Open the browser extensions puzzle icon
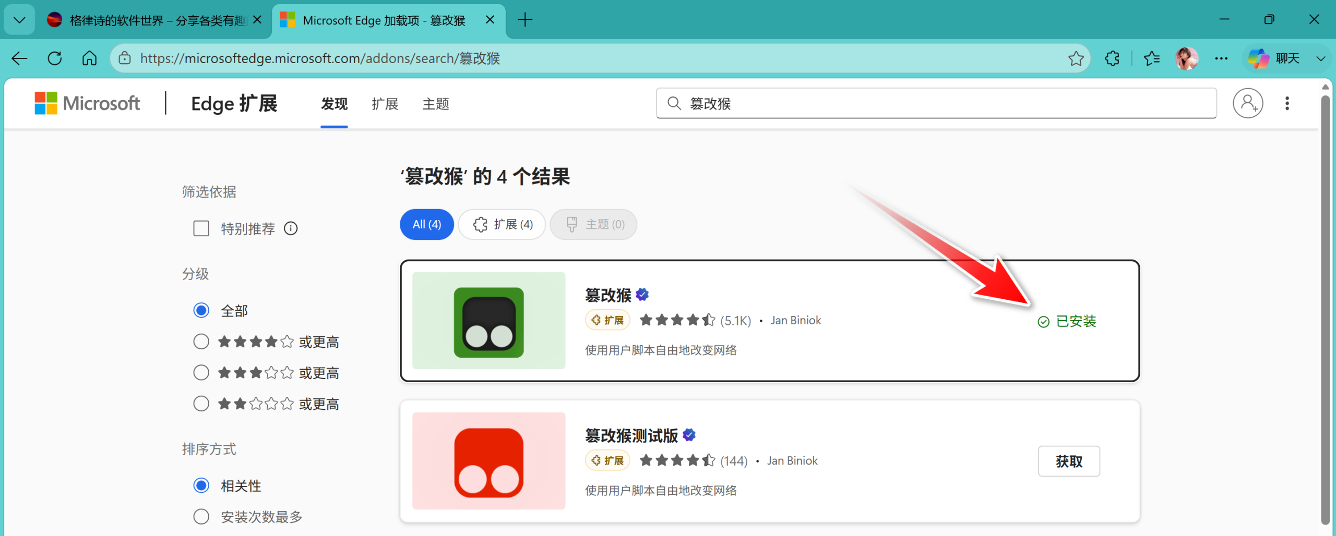This screenshot has height=536, width=1336. pyautogui.click(x=1112, y=58)
